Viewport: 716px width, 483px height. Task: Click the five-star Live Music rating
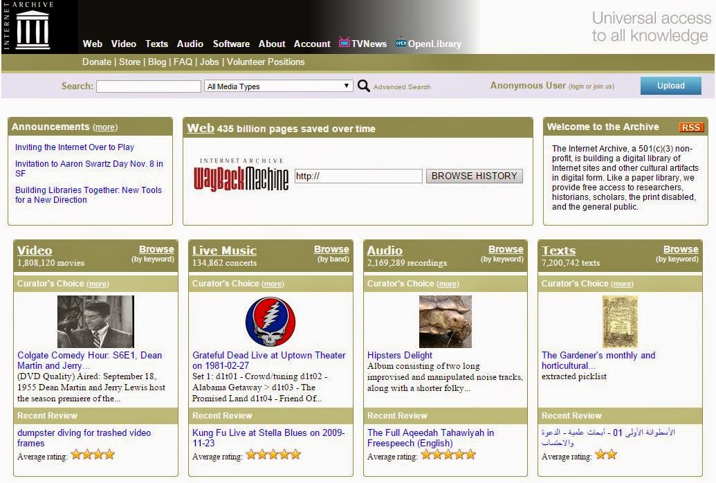[x=273, y=455]
